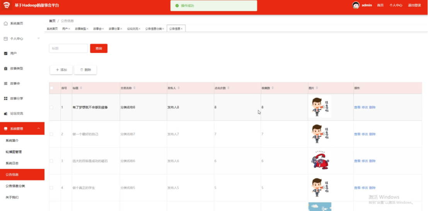Click 修改 for row 2
This screenshot has height=211, width=428.
(x=365, y=134)
